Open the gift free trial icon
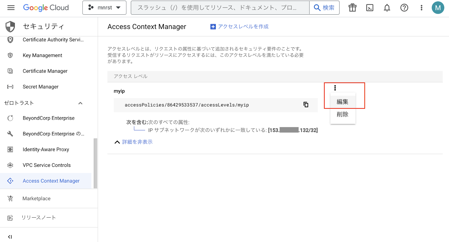Image resolution: width=449 pixels, height=242 pixels. click(352, 8)
